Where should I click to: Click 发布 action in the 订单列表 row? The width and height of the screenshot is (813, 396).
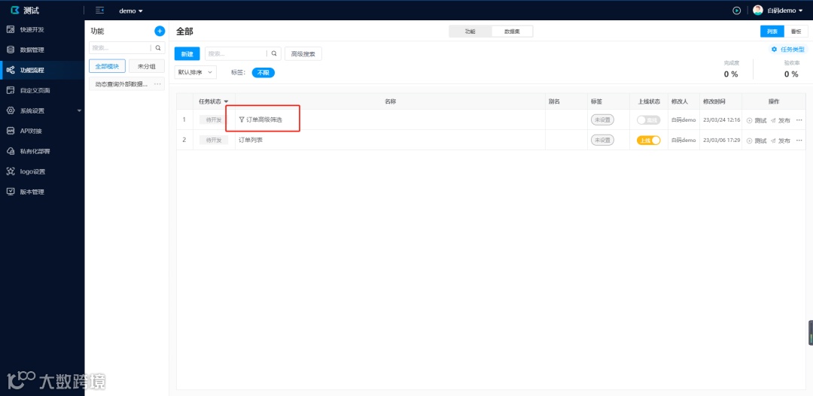781,141
